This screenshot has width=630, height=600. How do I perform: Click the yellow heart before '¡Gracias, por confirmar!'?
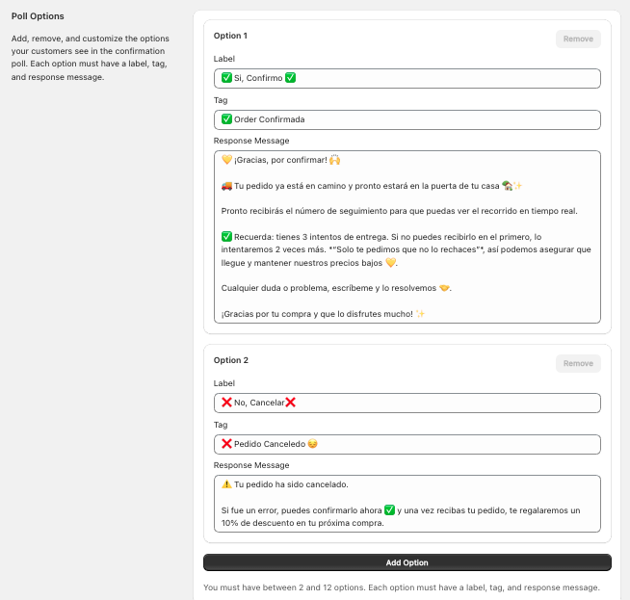click(226, 159)
